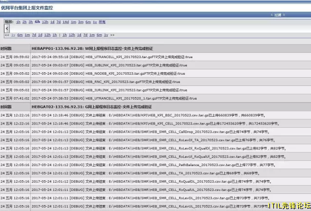The width and height of the screenshot is (311, 211).
Task: Click the arrow icon left of 过滤
Action: 272,15
